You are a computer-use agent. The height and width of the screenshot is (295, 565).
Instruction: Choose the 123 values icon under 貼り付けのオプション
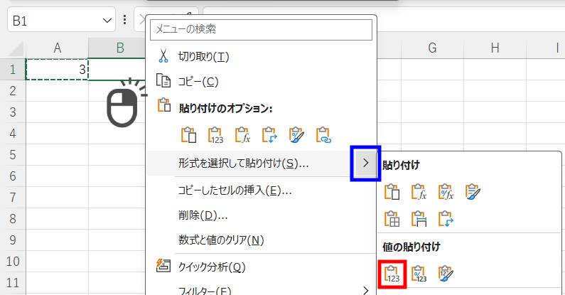[x=215, y=135]
